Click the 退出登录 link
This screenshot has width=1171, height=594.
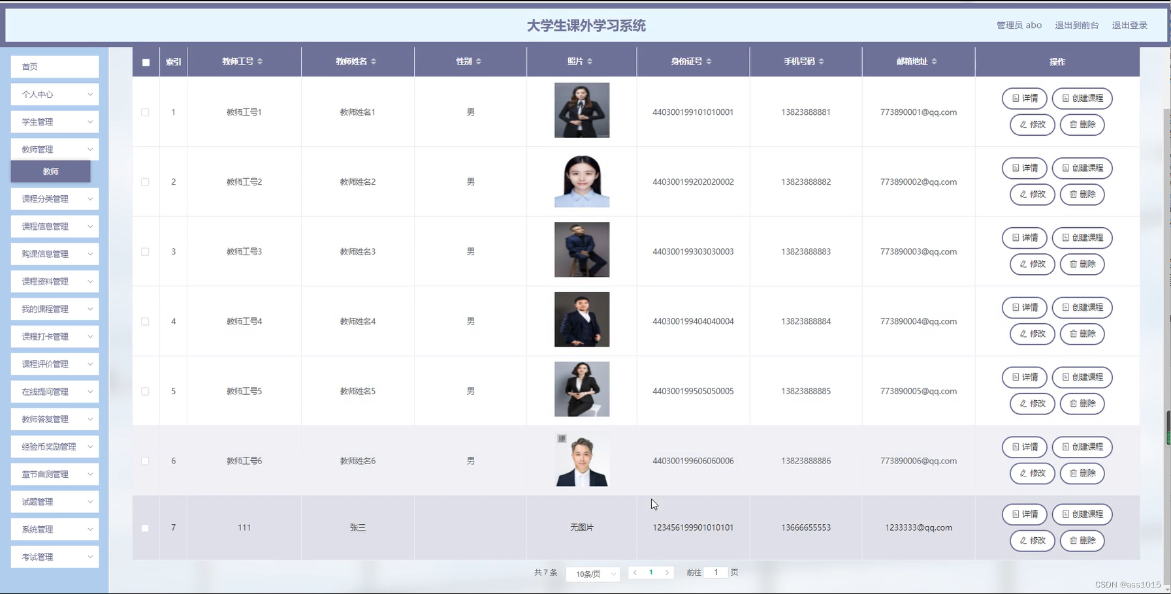(1129, 25)
